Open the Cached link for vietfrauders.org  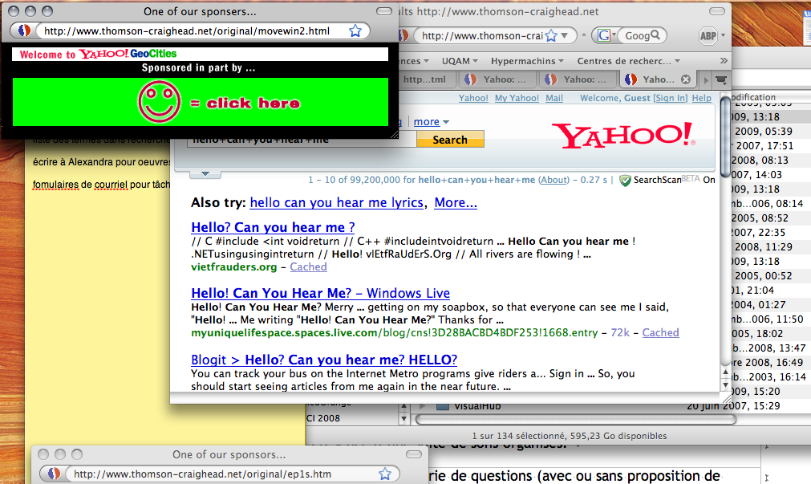[308, 267]
